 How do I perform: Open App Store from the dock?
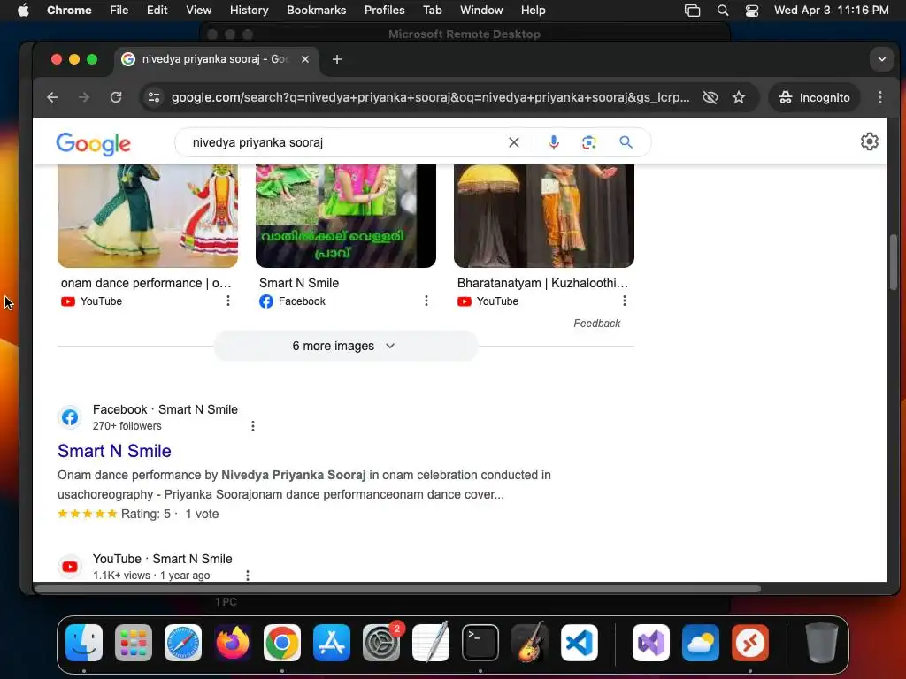tap(332, 643)
